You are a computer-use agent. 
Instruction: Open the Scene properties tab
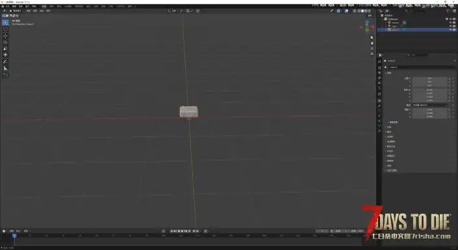point(379,84)
